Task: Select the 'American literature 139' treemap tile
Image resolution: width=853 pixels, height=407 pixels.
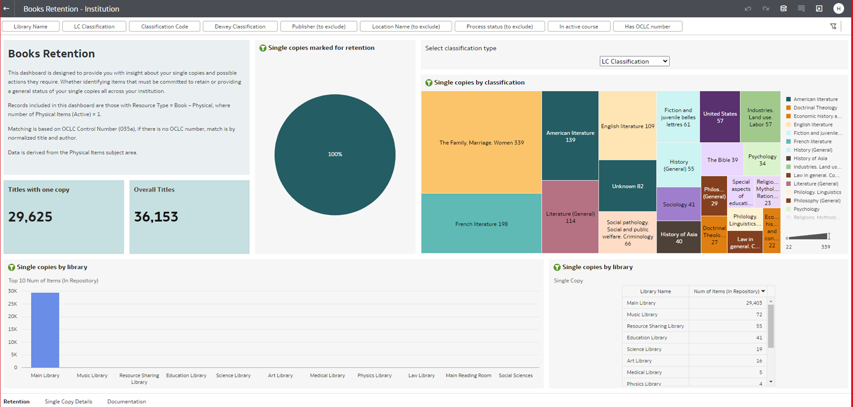Action: 570,136
